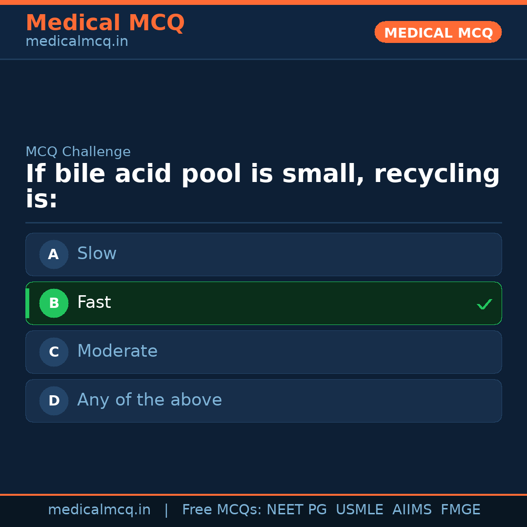527x527 pixels.
Task: Click the circular D option badge
Action: (54, 401)
